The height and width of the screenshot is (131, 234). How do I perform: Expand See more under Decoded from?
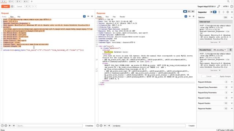pyautogui.click(x=215, y=70)
